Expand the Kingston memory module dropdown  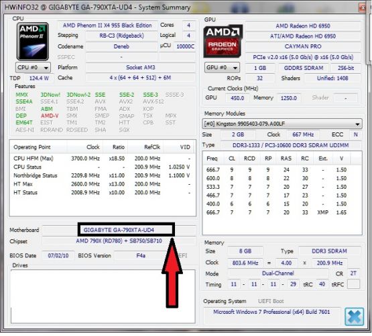tap(282, 124)
